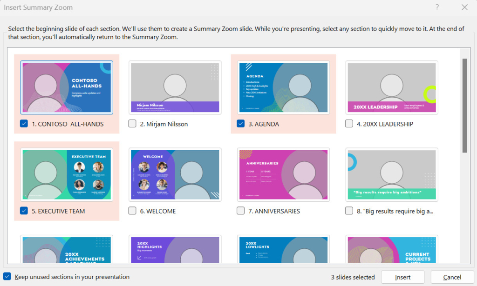Select the ANNIVERSARIES slide checkbox
This screenshot has width=477, height=286.
pos(240,211)
